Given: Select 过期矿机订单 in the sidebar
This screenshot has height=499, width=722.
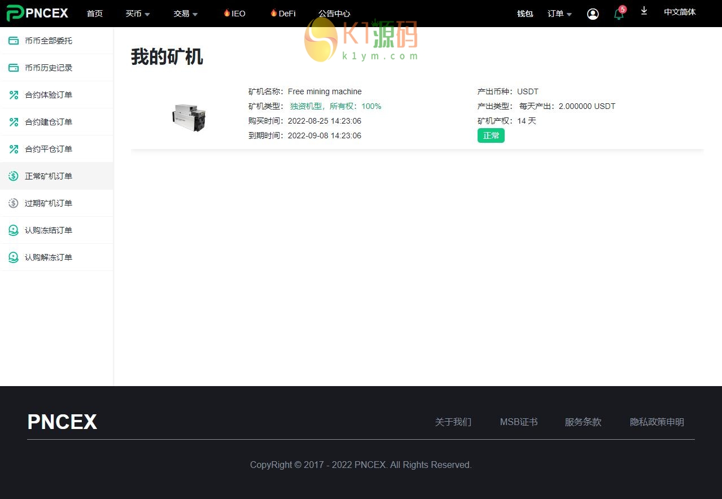Looking at the screenshot, I should click(x=56, y=203).
